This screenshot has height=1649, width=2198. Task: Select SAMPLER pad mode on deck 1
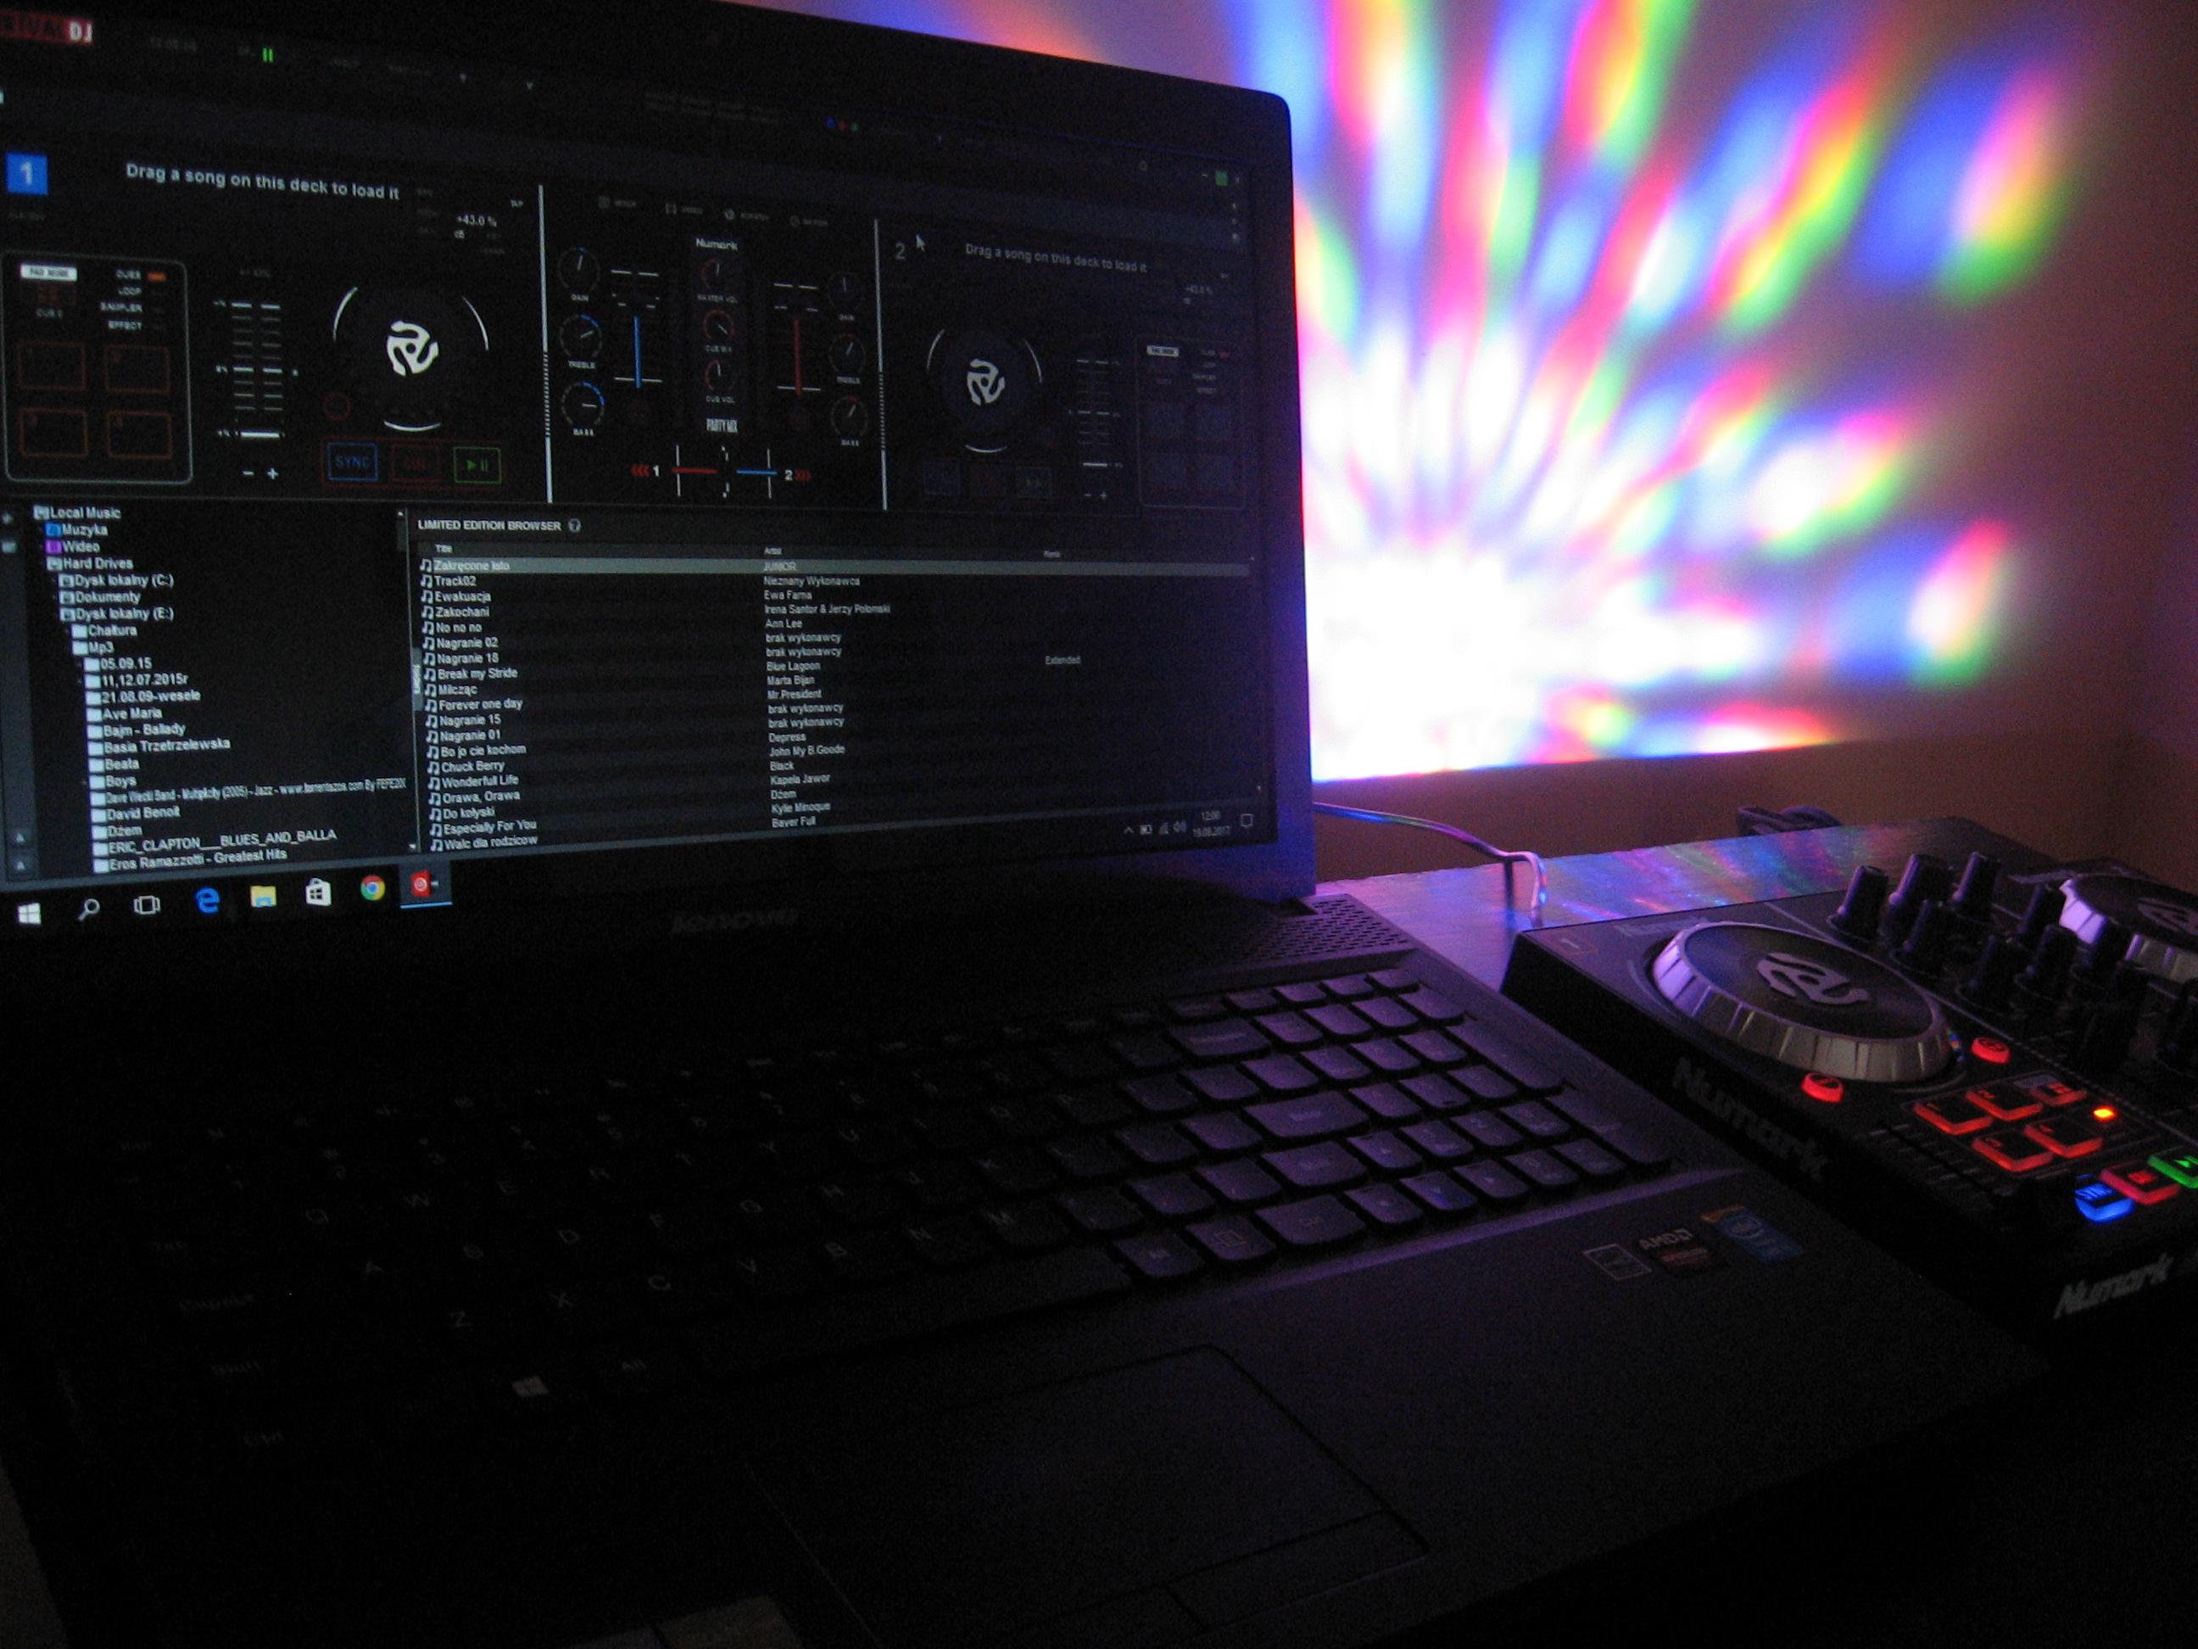(x=121, y=308)
